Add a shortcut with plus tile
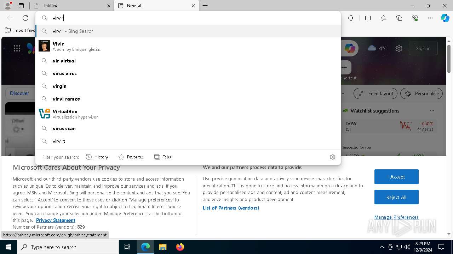Screen dimensions: 453x254 tap(344, 67)
